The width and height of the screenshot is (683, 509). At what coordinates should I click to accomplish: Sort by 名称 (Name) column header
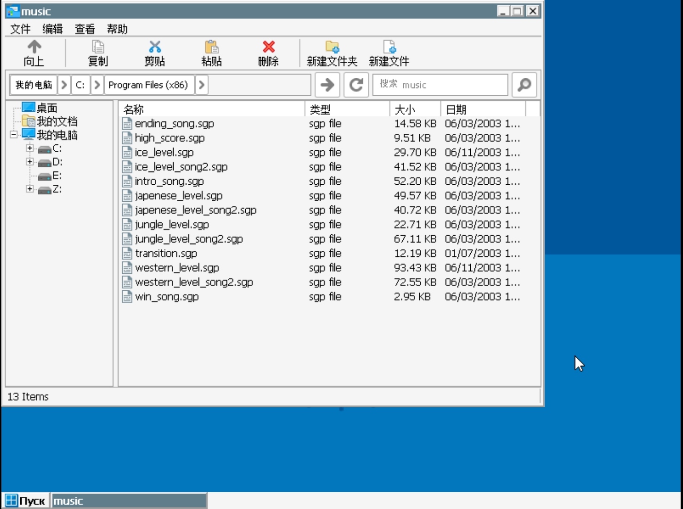pyautogui.click(x=212, y=110)
